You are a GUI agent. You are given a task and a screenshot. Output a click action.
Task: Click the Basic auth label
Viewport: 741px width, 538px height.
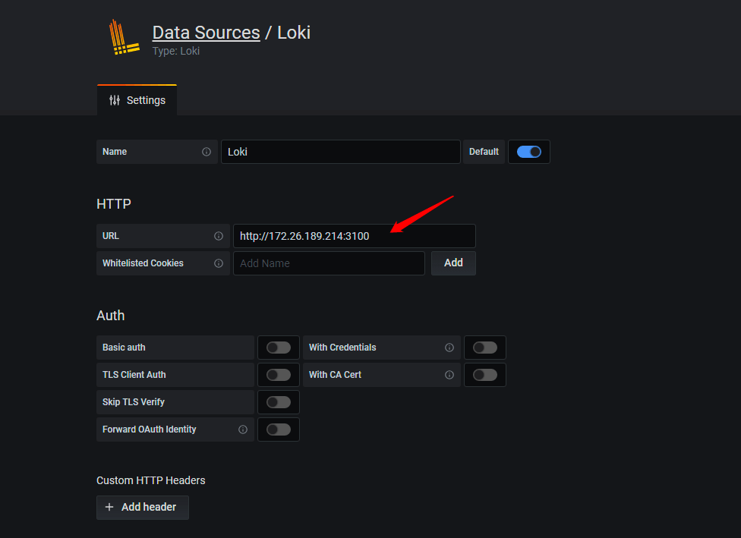pyautogui.click(x=124, y=348)
